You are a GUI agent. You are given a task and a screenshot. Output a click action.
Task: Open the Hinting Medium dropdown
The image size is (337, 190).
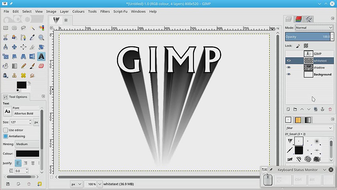[x=27, y=144]
